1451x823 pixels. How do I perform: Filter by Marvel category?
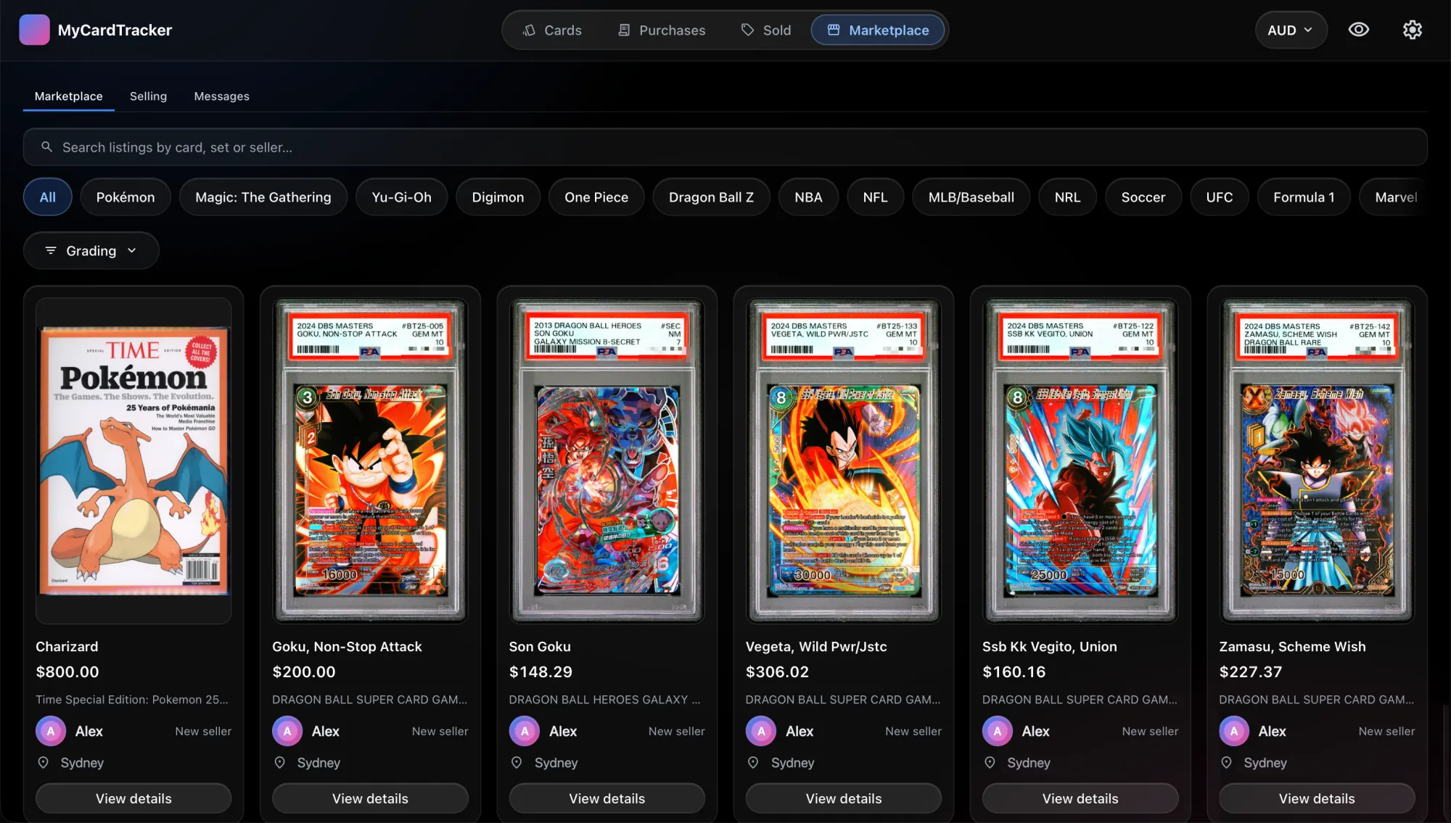pos(1393,197)
